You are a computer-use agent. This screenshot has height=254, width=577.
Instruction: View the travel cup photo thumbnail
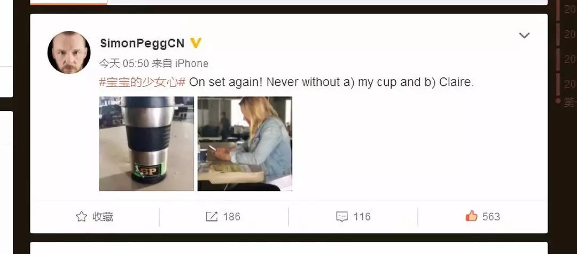coord(146,144)
